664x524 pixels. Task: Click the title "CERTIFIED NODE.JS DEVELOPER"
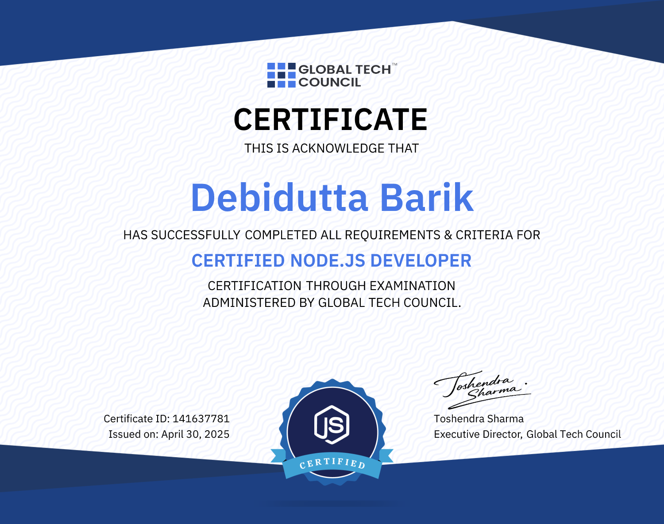(332, 261)
